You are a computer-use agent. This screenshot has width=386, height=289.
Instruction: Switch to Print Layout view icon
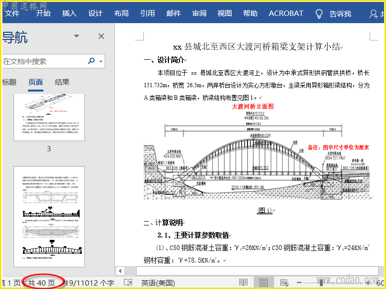click(263, 283)
